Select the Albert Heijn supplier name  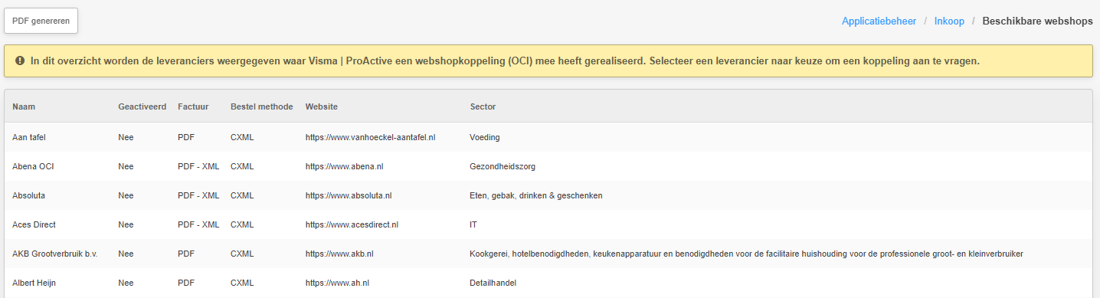coord(34,283)
